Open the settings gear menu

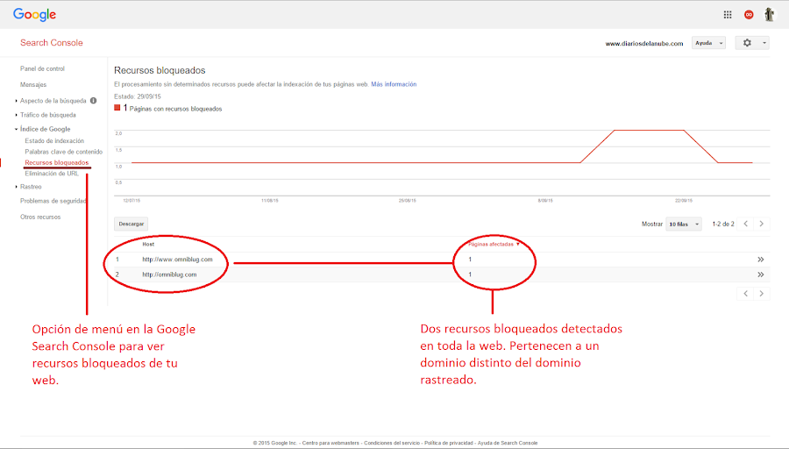(x=752, y=43)
